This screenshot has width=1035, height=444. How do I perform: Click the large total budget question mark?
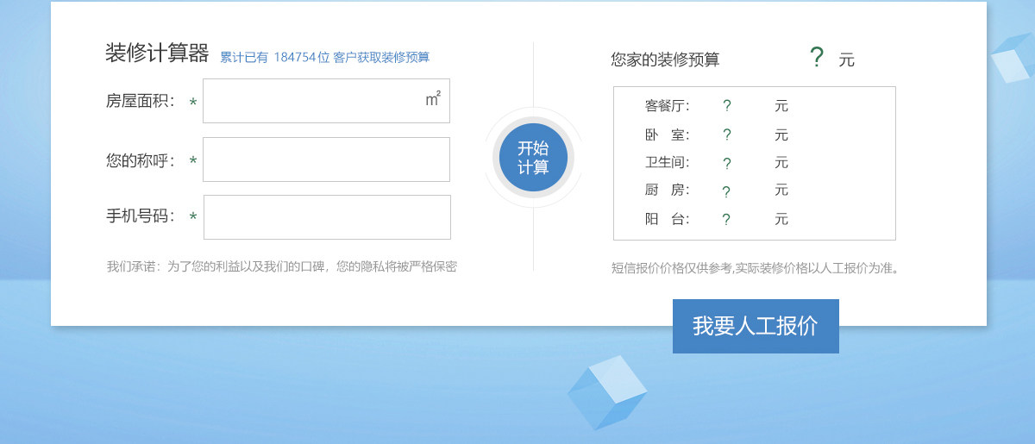(817, 58)
